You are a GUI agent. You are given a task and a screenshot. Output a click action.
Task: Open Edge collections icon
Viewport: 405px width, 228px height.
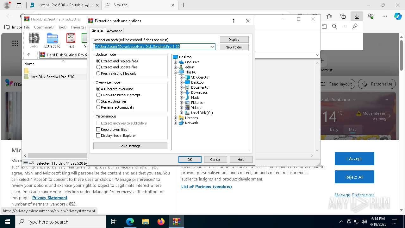(x=343, y=16)
